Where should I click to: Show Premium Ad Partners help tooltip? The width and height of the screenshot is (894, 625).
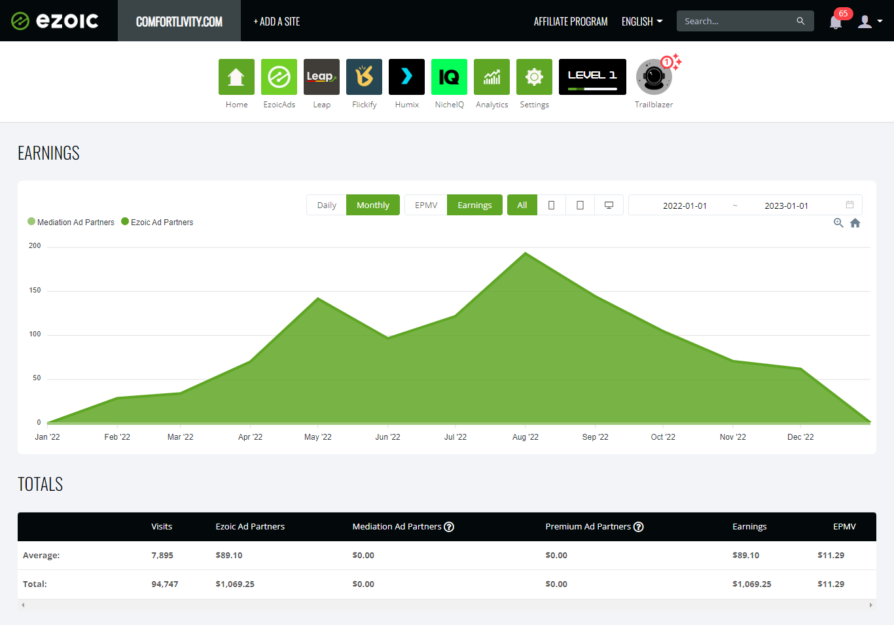(x=639, y=527)
